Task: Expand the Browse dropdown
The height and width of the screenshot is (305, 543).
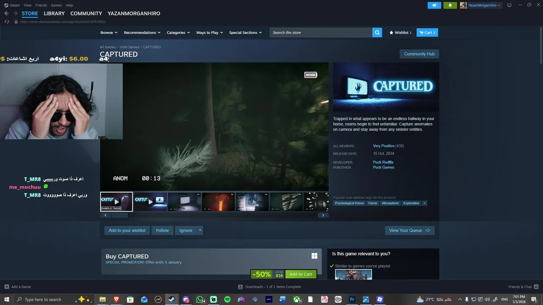Action: pos(109,33)
